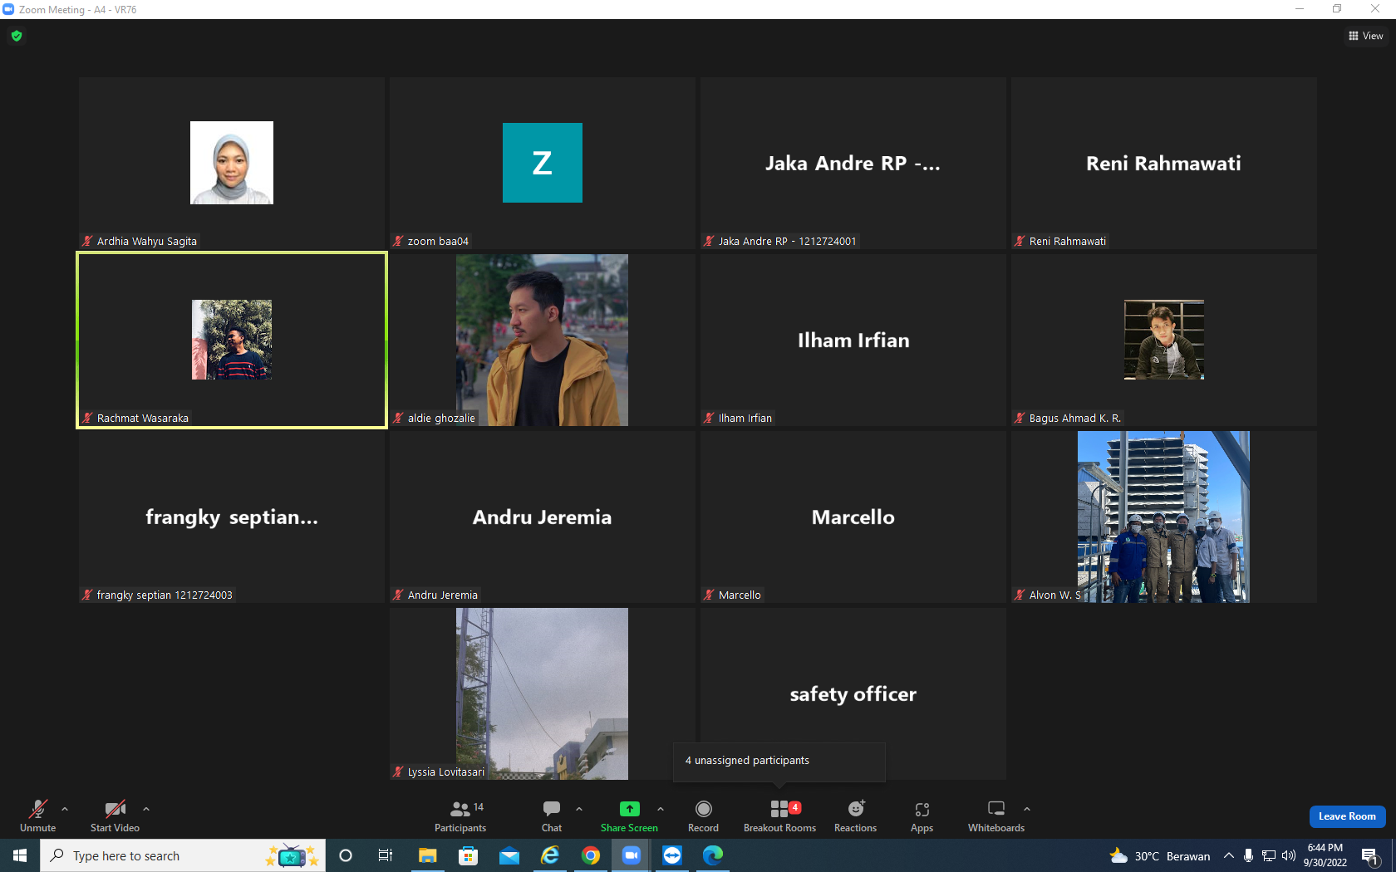Unmute the microphone

(x=38, y=816)
